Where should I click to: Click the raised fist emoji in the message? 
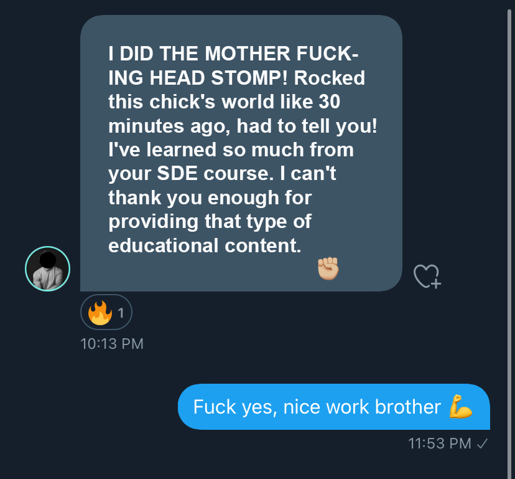(328, 268)
